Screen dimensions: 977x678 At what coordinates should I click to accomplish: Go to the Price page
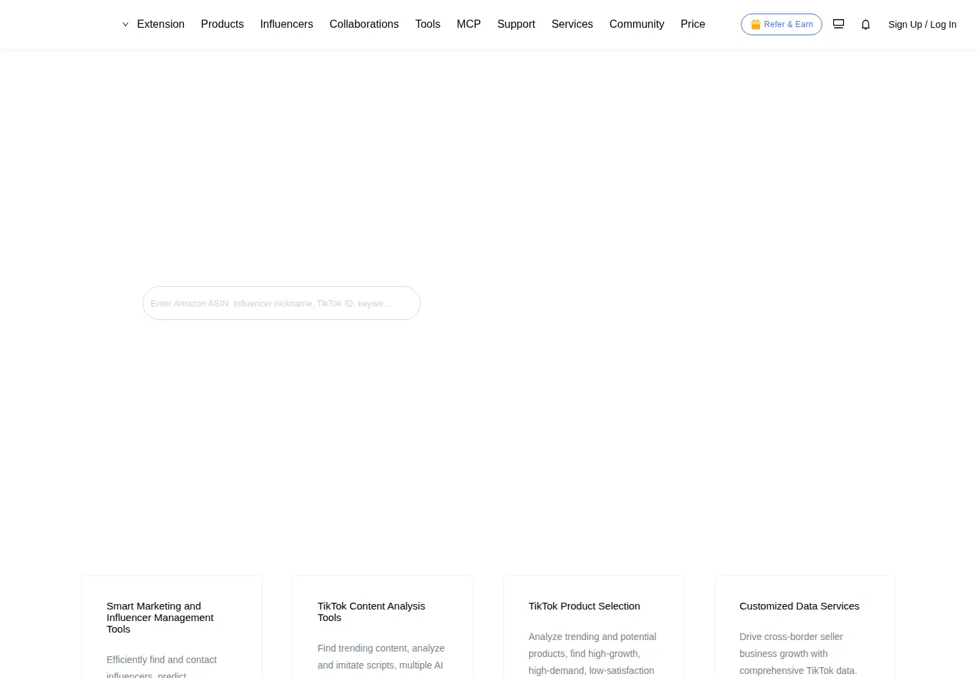tap(693, 24)
